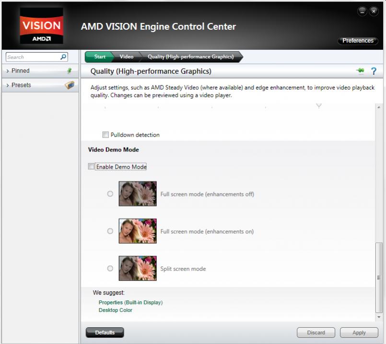The height and width of the screenshot is (344, 386).
Task: Click the Presets panel icon
Action: click(x=69, y=85)
